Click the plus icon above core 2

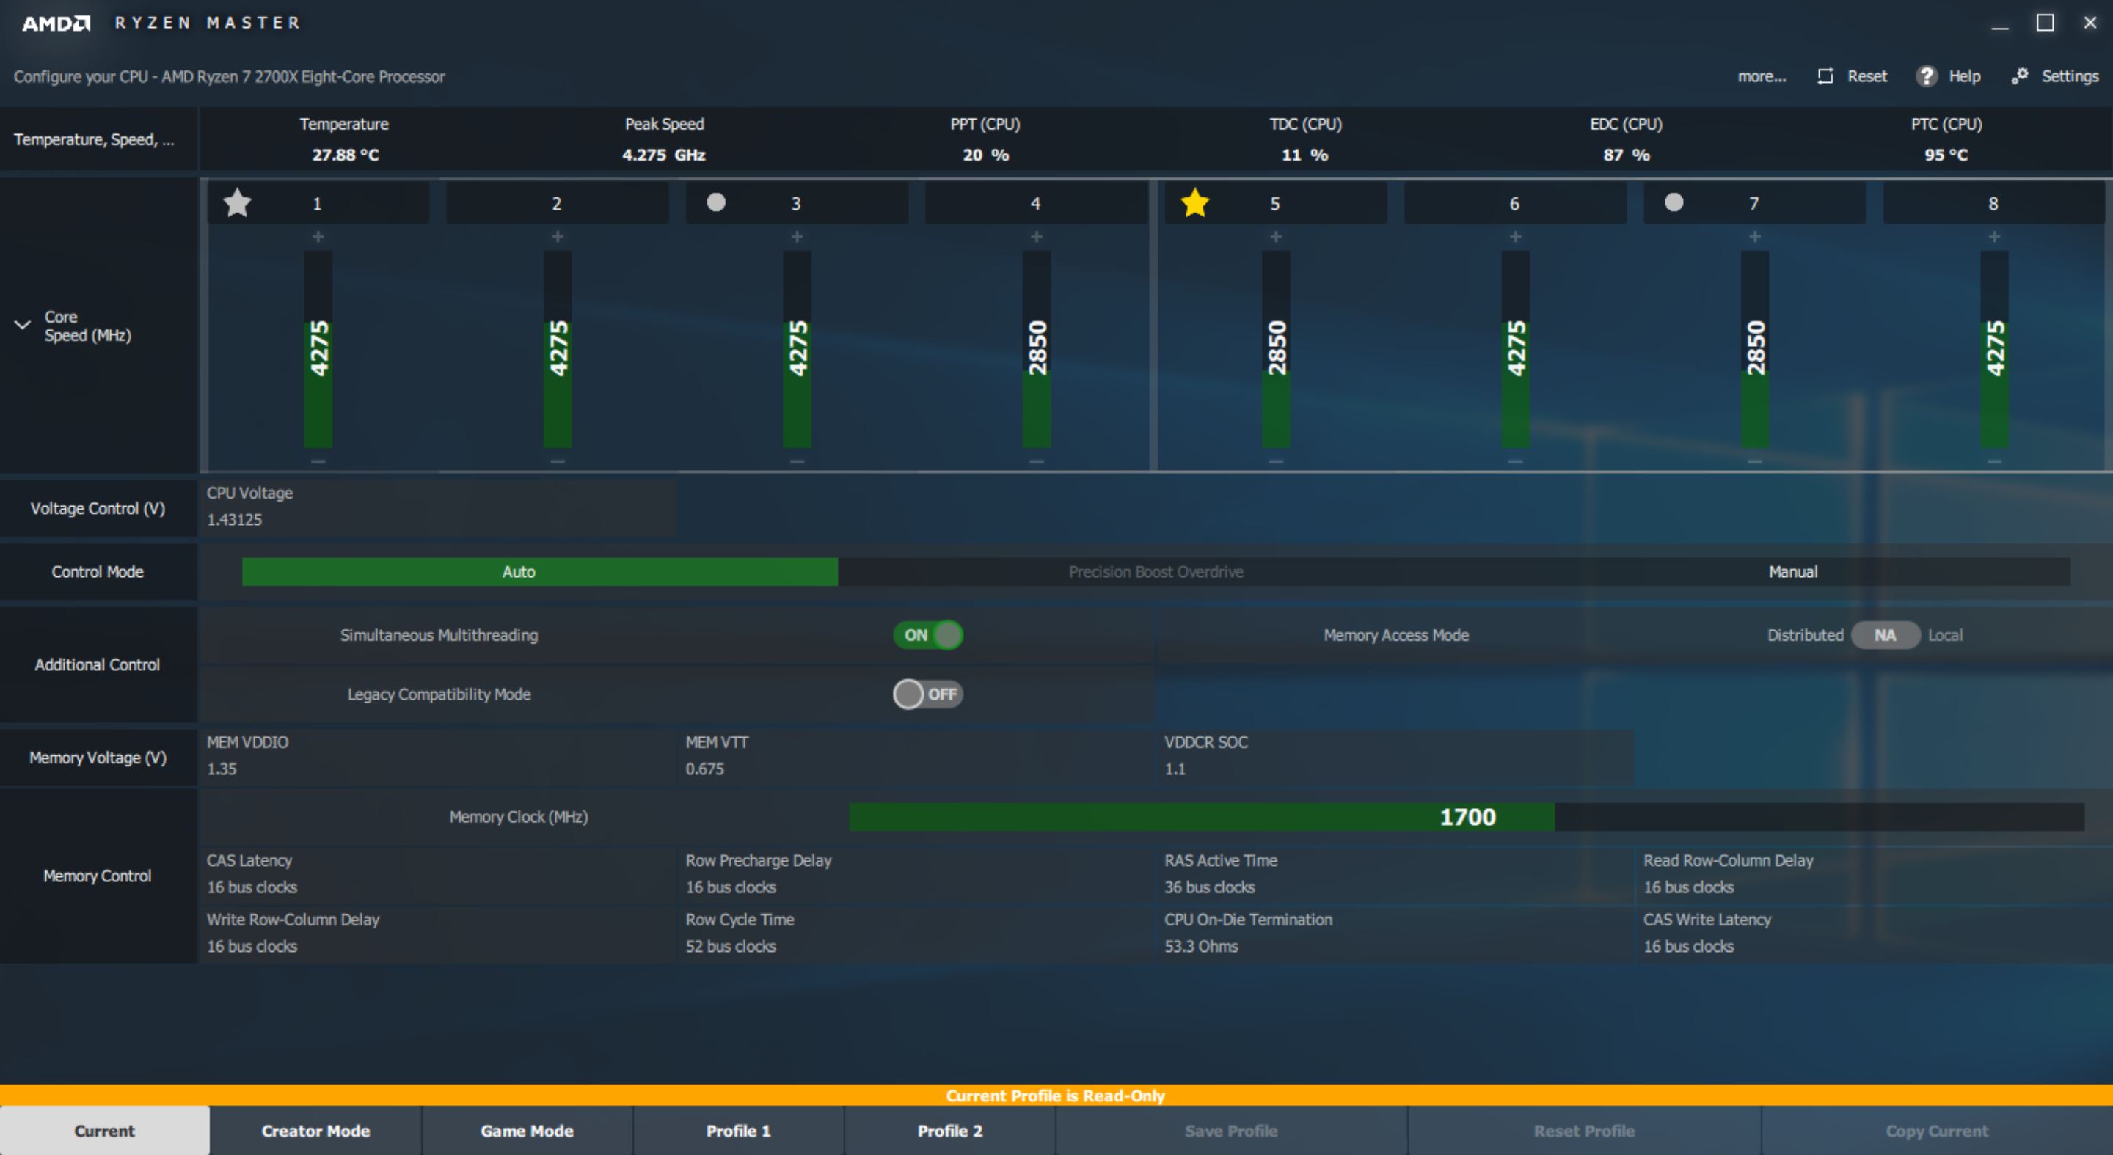(558, 237)
